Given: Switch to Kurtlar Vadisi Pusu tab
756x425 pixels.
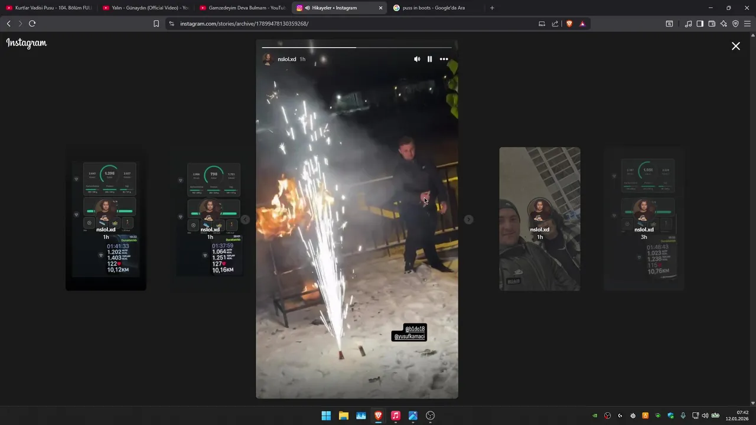Looking at the screenshot, I should 48,8.
